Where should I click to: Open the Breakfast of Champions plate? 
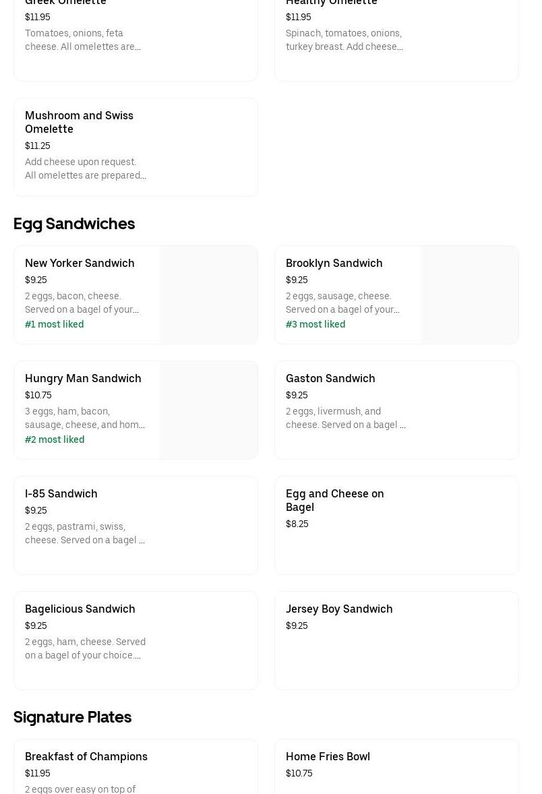86,757
